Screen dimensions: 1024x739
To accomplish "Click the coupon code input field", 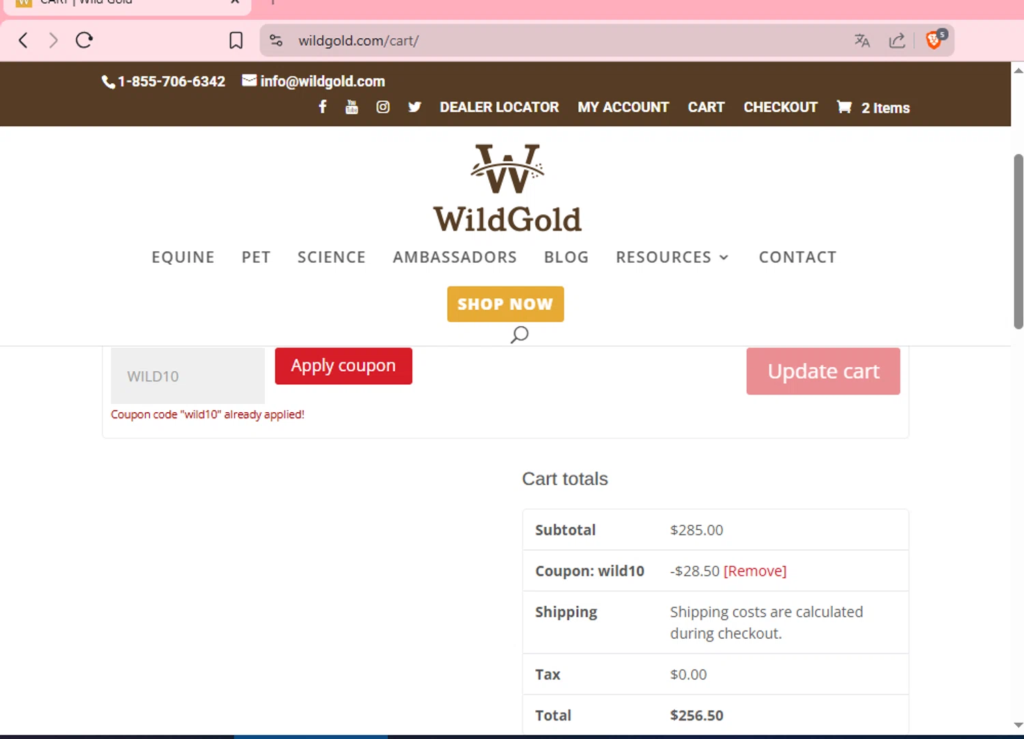I will [188, 376].
